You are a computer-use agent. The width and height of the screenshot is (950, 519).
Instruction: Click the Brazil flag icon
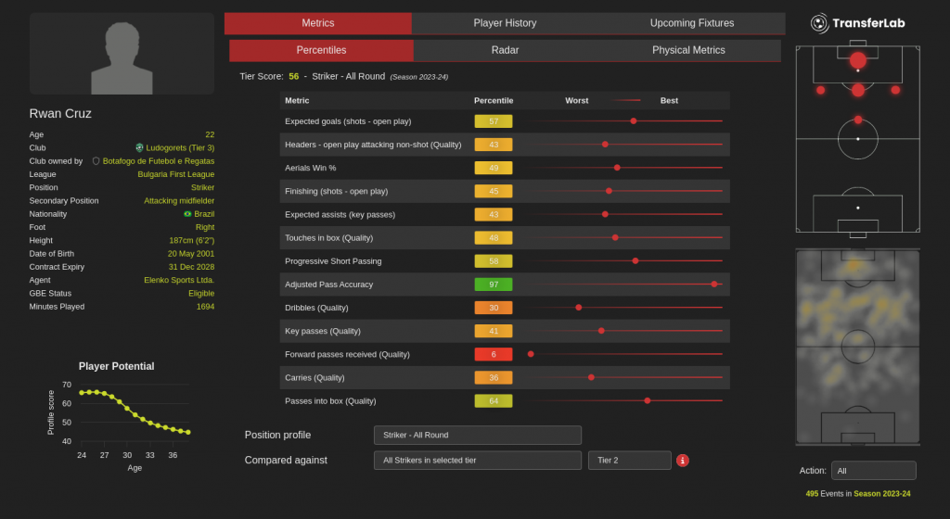tap(187, 214)
